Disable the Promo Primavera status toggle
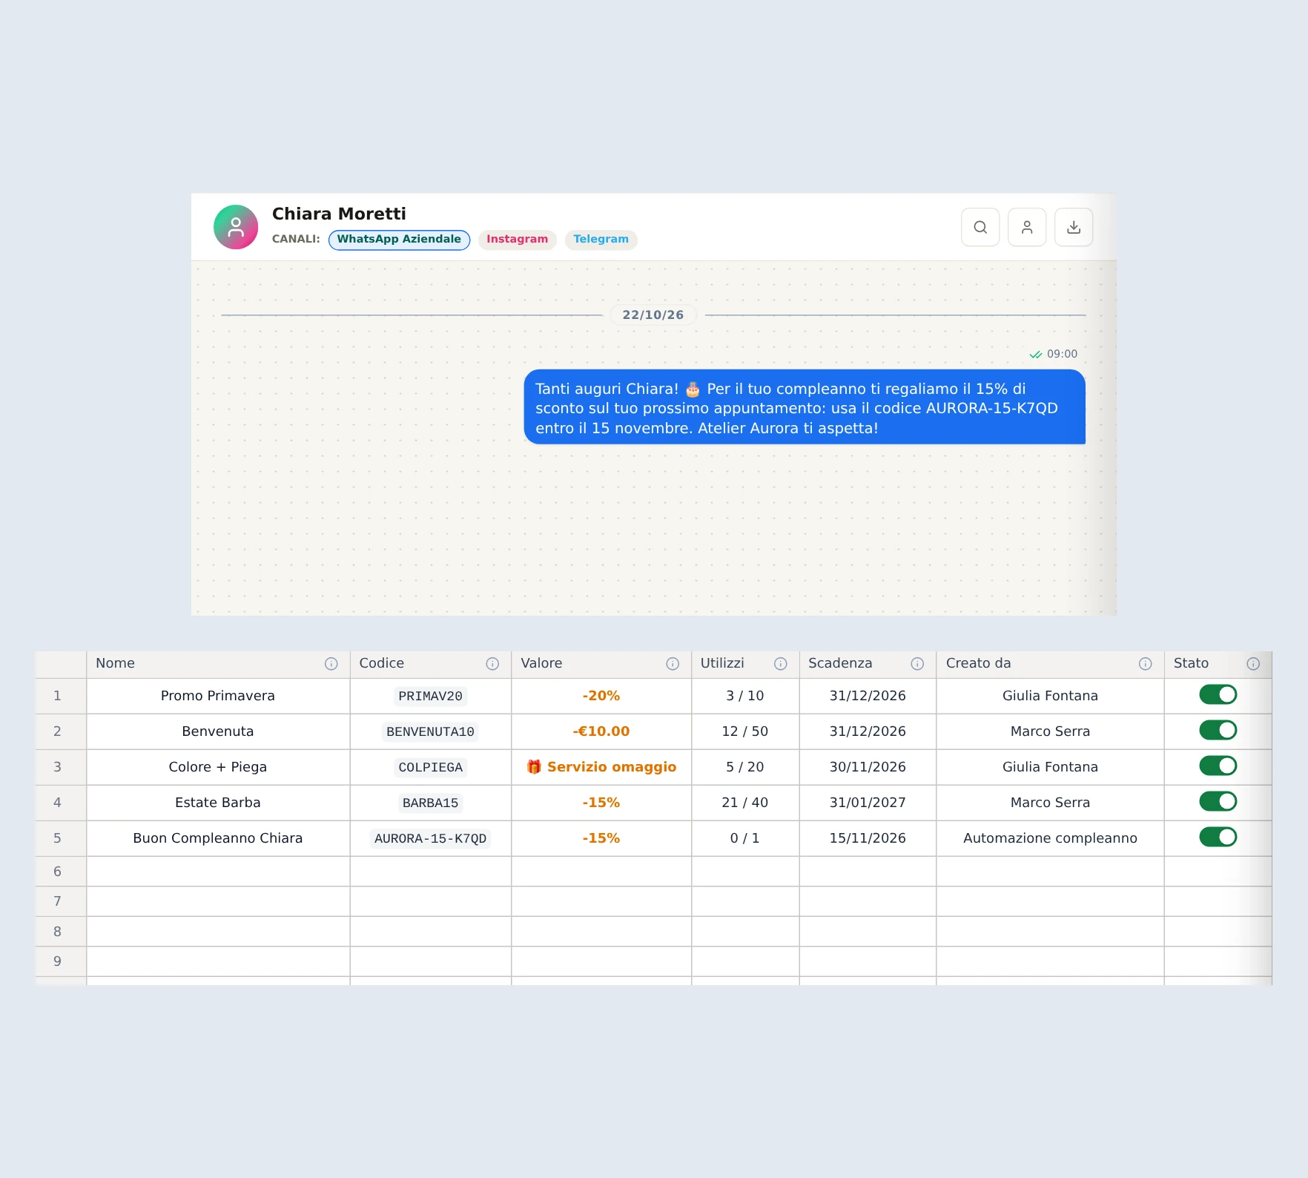This screenshot has width=1308, height=1178. pos(1218,694)
